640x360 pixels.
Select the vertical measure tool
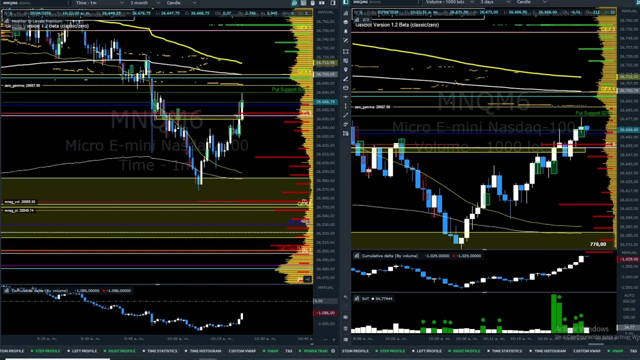pyautogui.click(x=345, y=106)
